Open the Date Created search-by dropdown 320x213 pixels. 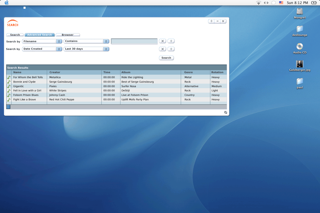pos(42,49)
